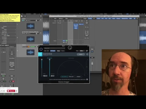The width and height of the screenshot is (146, 109).
Task: Click the Copy button in plugin header
Action: [58, 51]
